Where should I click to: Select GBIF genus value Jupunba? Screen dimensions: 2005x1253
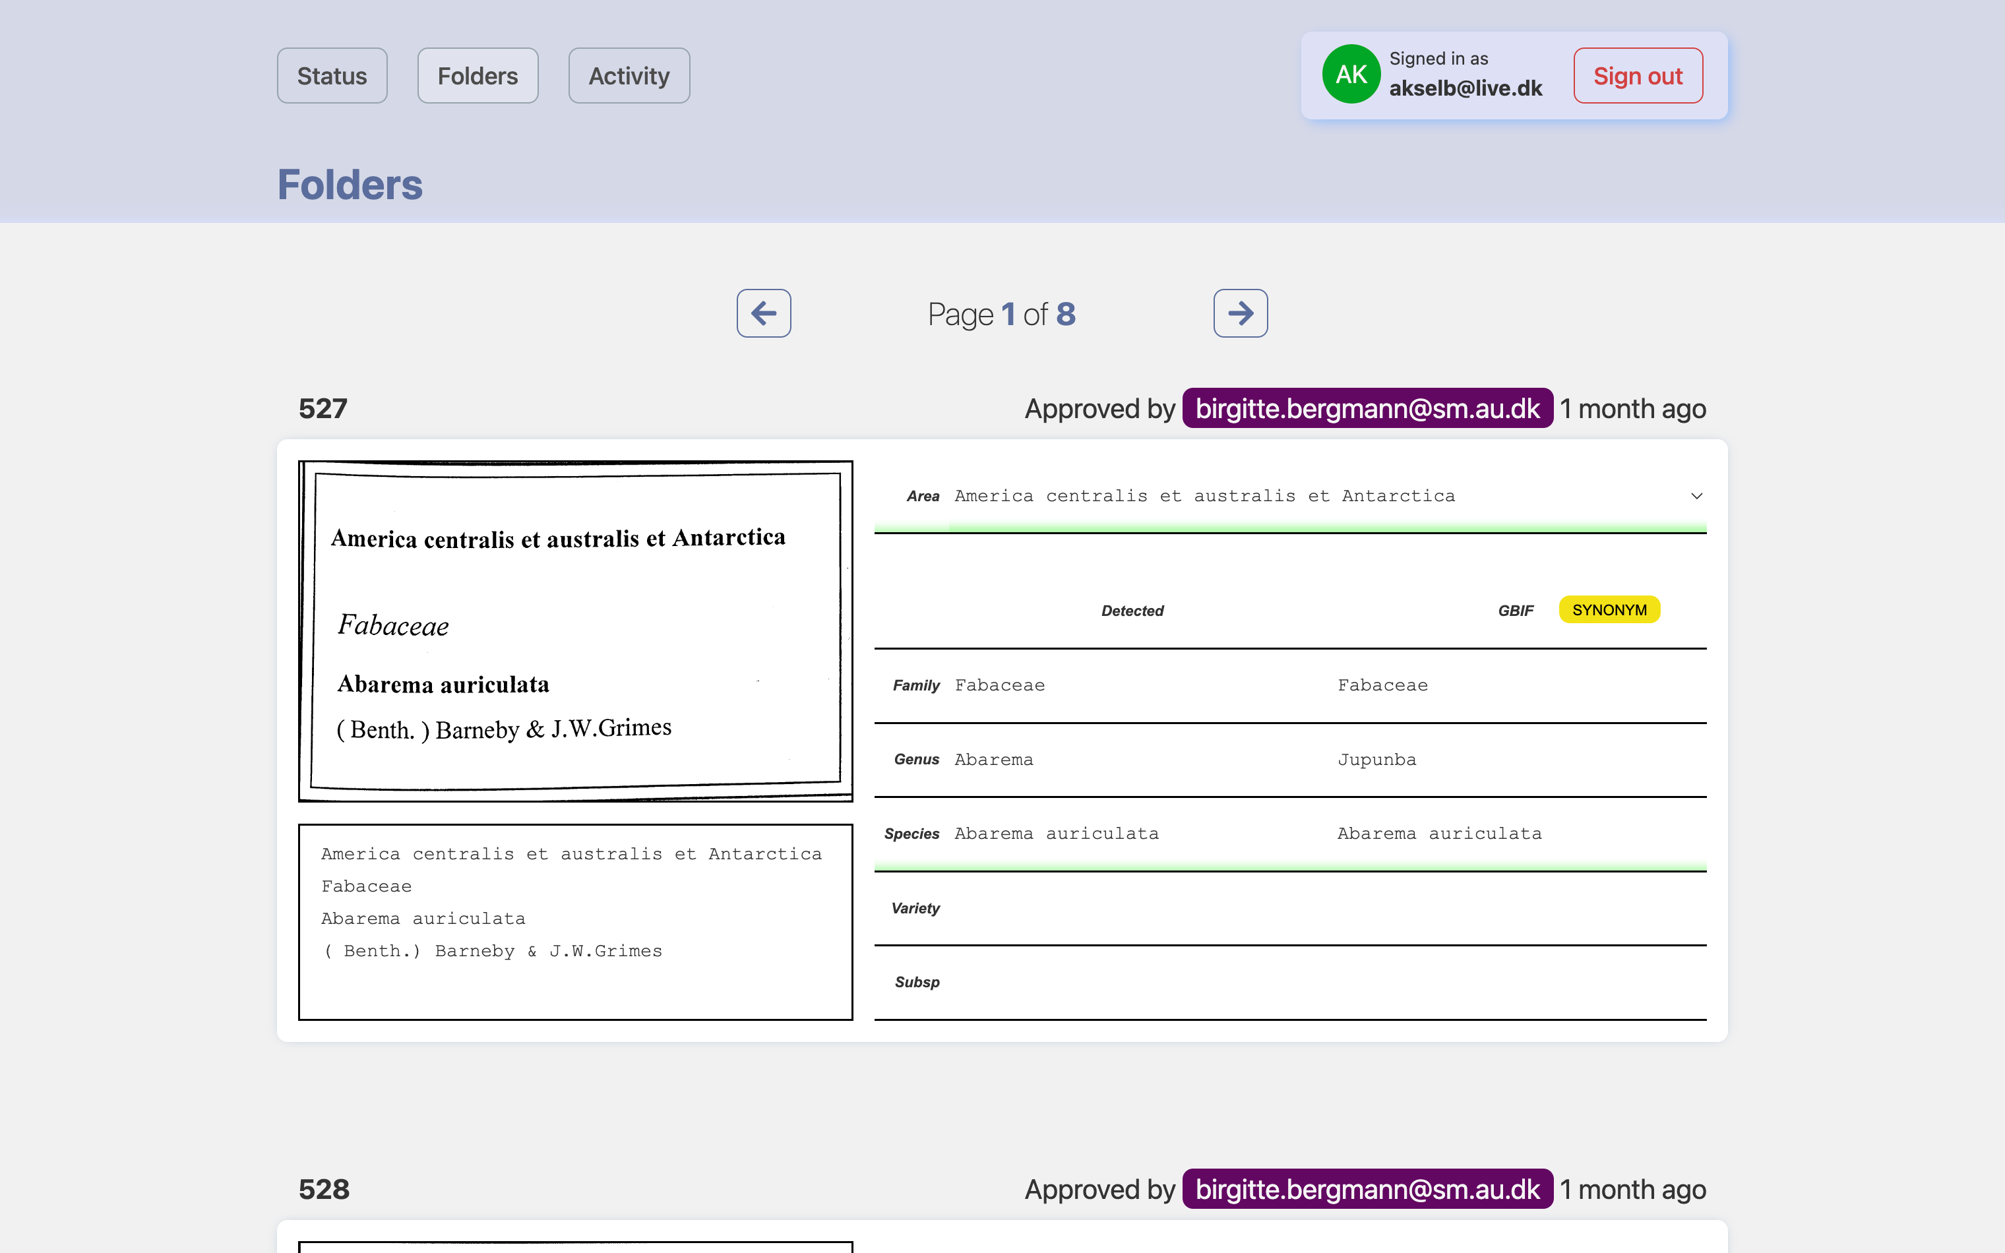(x=1376, y=759)
